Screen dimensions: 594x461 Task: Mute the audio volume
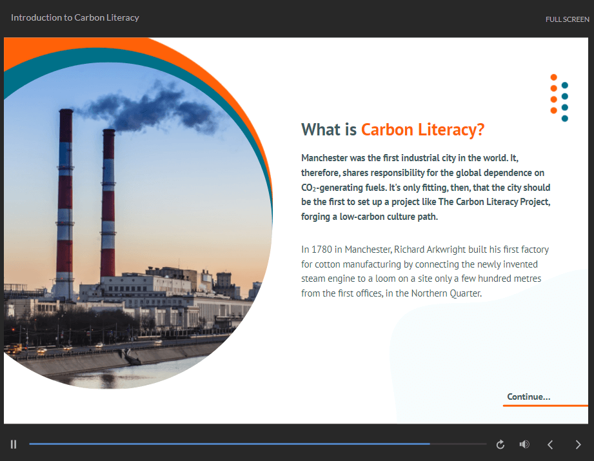click(524, 444)
